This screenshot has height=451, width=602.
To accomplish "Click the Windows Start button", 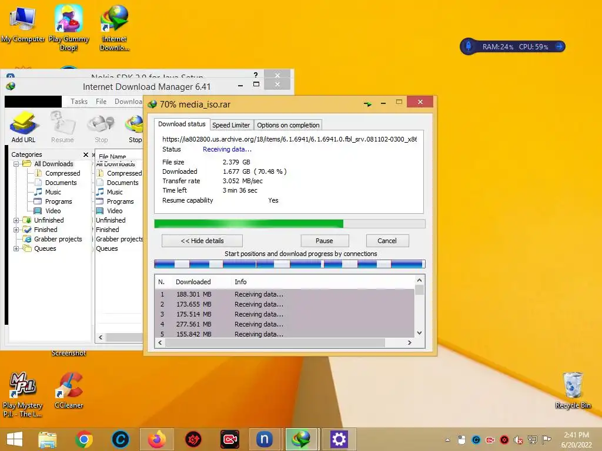I will pos(15,439).
